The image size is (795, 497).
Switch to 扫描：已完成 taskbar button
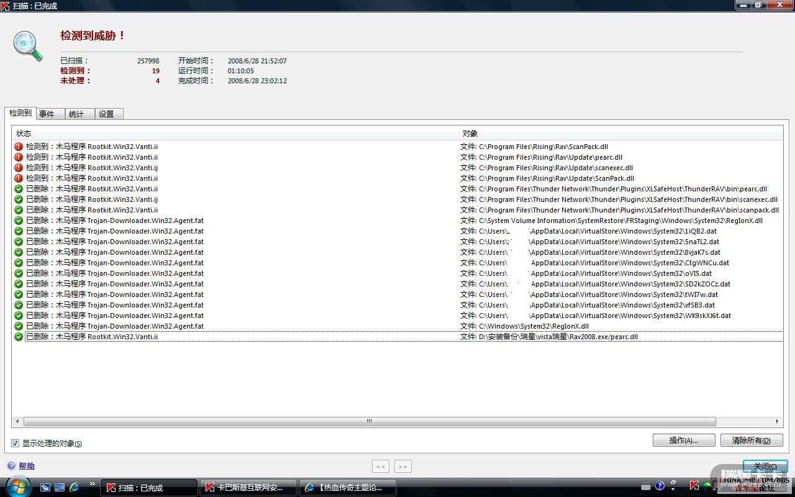[x=149, y=488]
